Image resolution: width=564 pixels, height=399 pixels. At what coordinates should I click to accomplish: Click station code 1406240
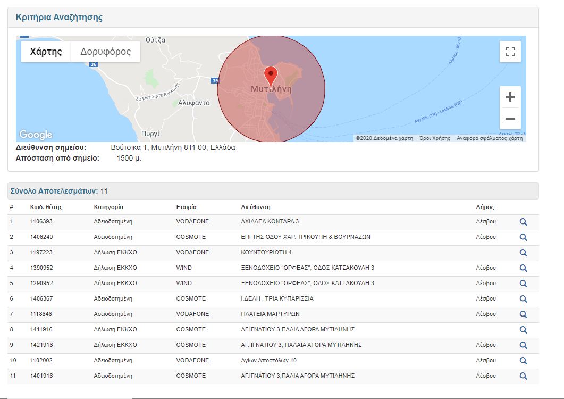click(41, 237)
